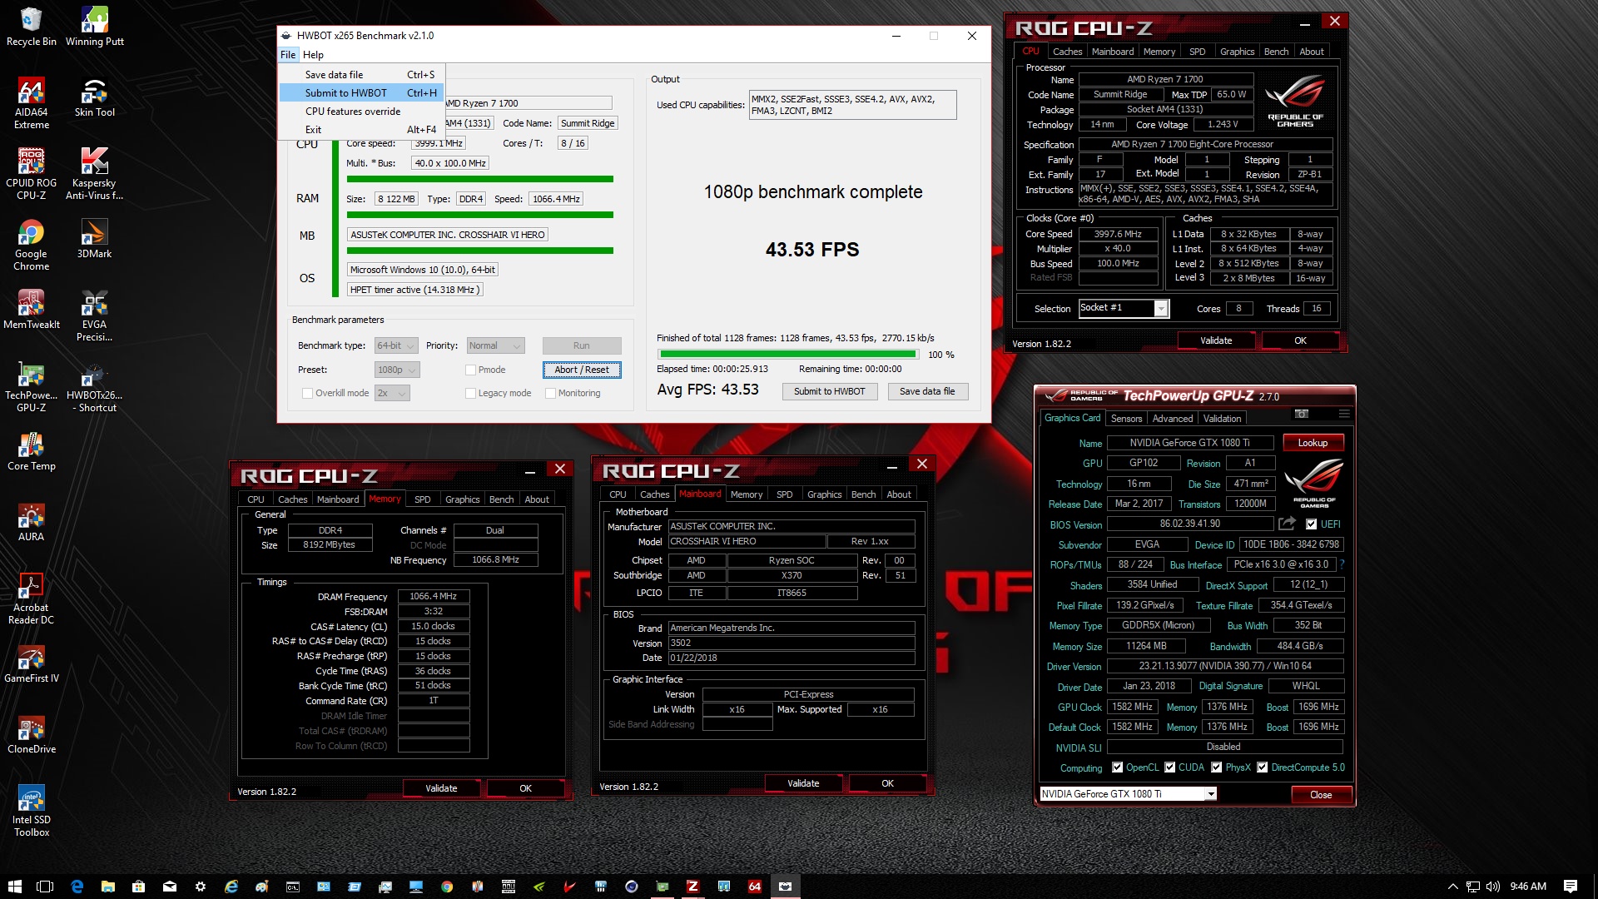Click the AIDA64 icon in the taskbar
The width and height of the screenshot is (1598, 899).
(x=754, y=887)
